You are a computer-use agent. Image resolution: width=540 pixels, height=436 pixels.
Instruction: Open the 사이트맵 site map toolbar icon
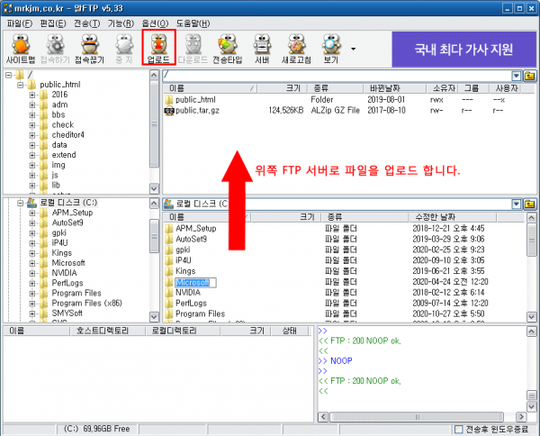[21, 49]
